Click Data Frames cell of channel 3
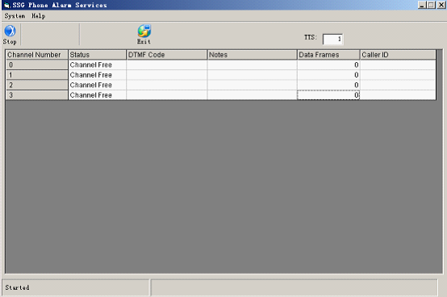The height and width of the screenshot is (297, 447). coord(328,95)
